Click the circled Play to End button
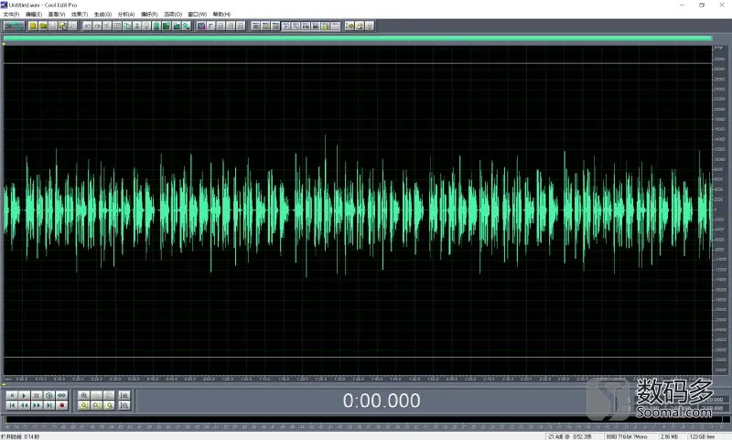The height and width of the screenshot is (440, 732). (49, 396)
